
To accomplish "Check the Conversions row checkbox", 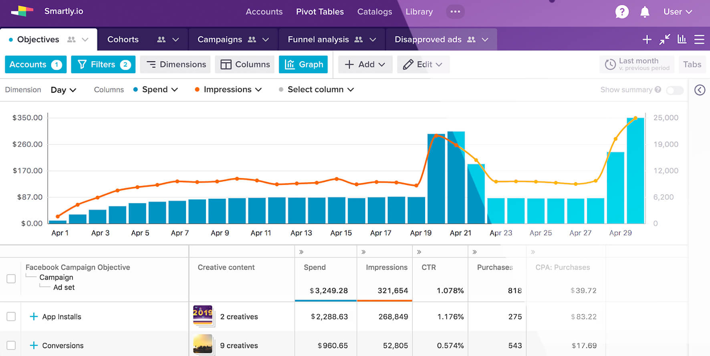I will pyautogui.click(x=11, y=345).
